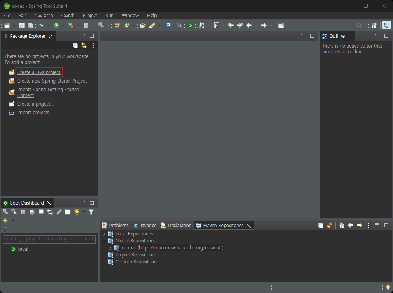393x293 pixels.
Task: Click the Skip All Breakpoints icon
Action: click(179, 25)
